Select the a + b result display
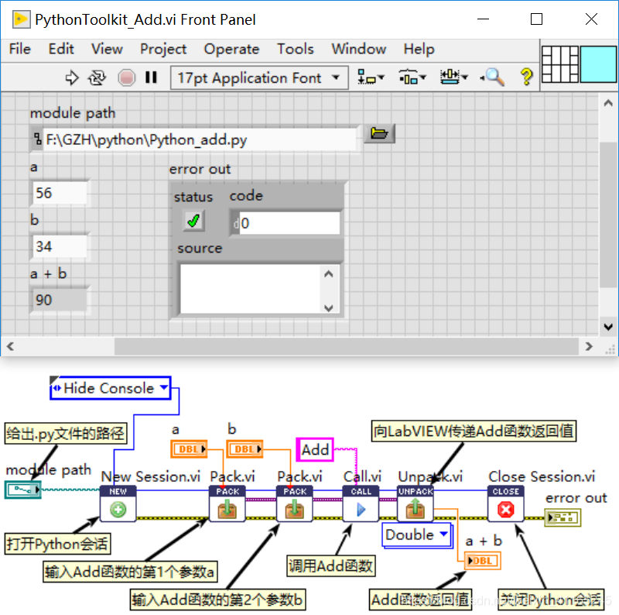This screenshot has height=615, width=619. [x=60, y=300]
